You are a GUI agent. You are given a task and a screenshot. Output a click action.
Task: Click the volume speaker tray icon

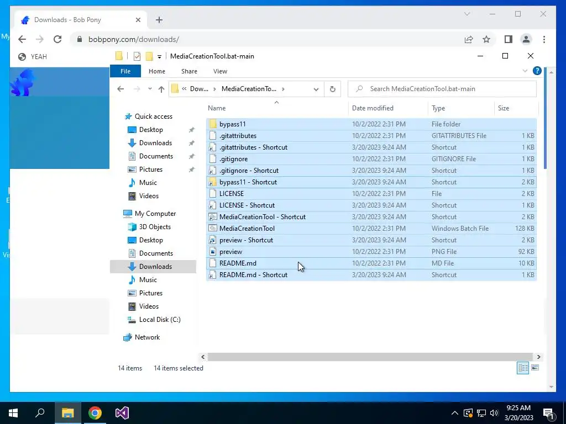[x=494, y=413]
